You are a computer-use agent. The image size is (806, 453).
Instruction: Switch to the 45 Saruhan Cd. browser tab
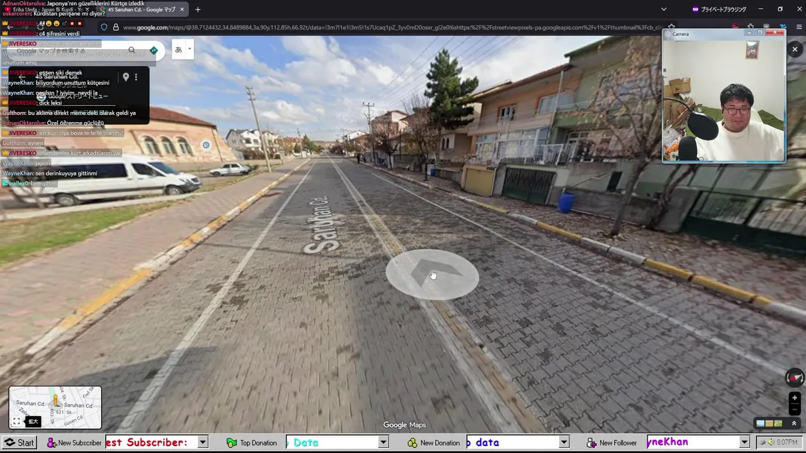[142, 9]
